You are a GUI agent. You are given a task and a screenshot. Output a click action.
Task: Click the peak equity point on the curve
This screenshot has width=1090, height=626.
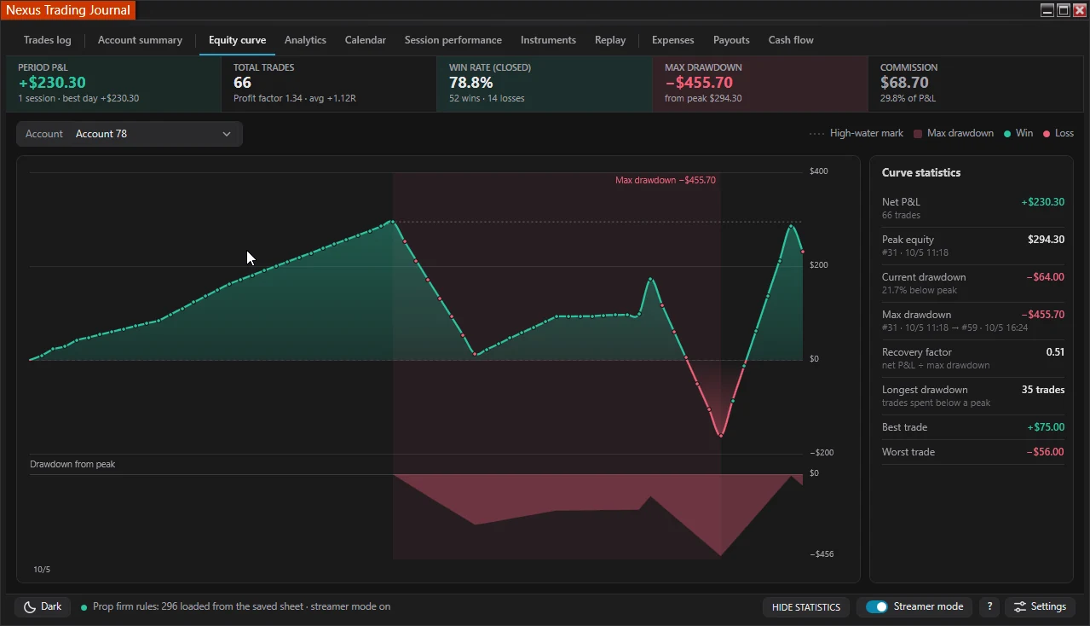[x=392, y=222]
